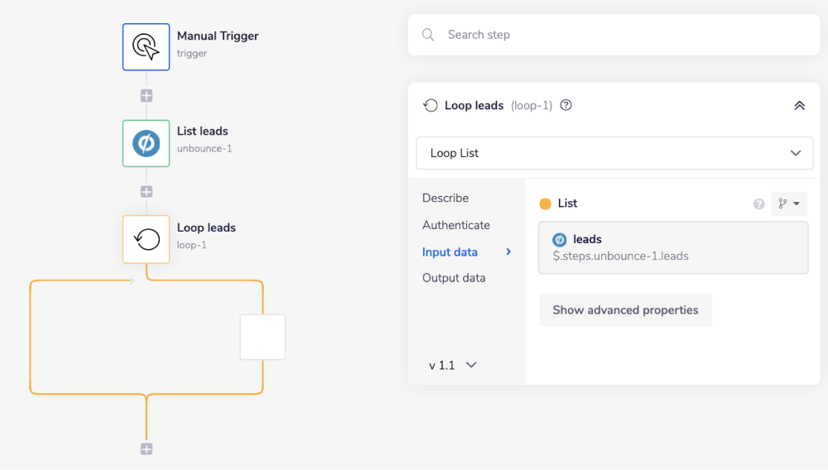The image size is (828, 470).
Task: Switch to the Describe tab
Action: tap(445, 198)
